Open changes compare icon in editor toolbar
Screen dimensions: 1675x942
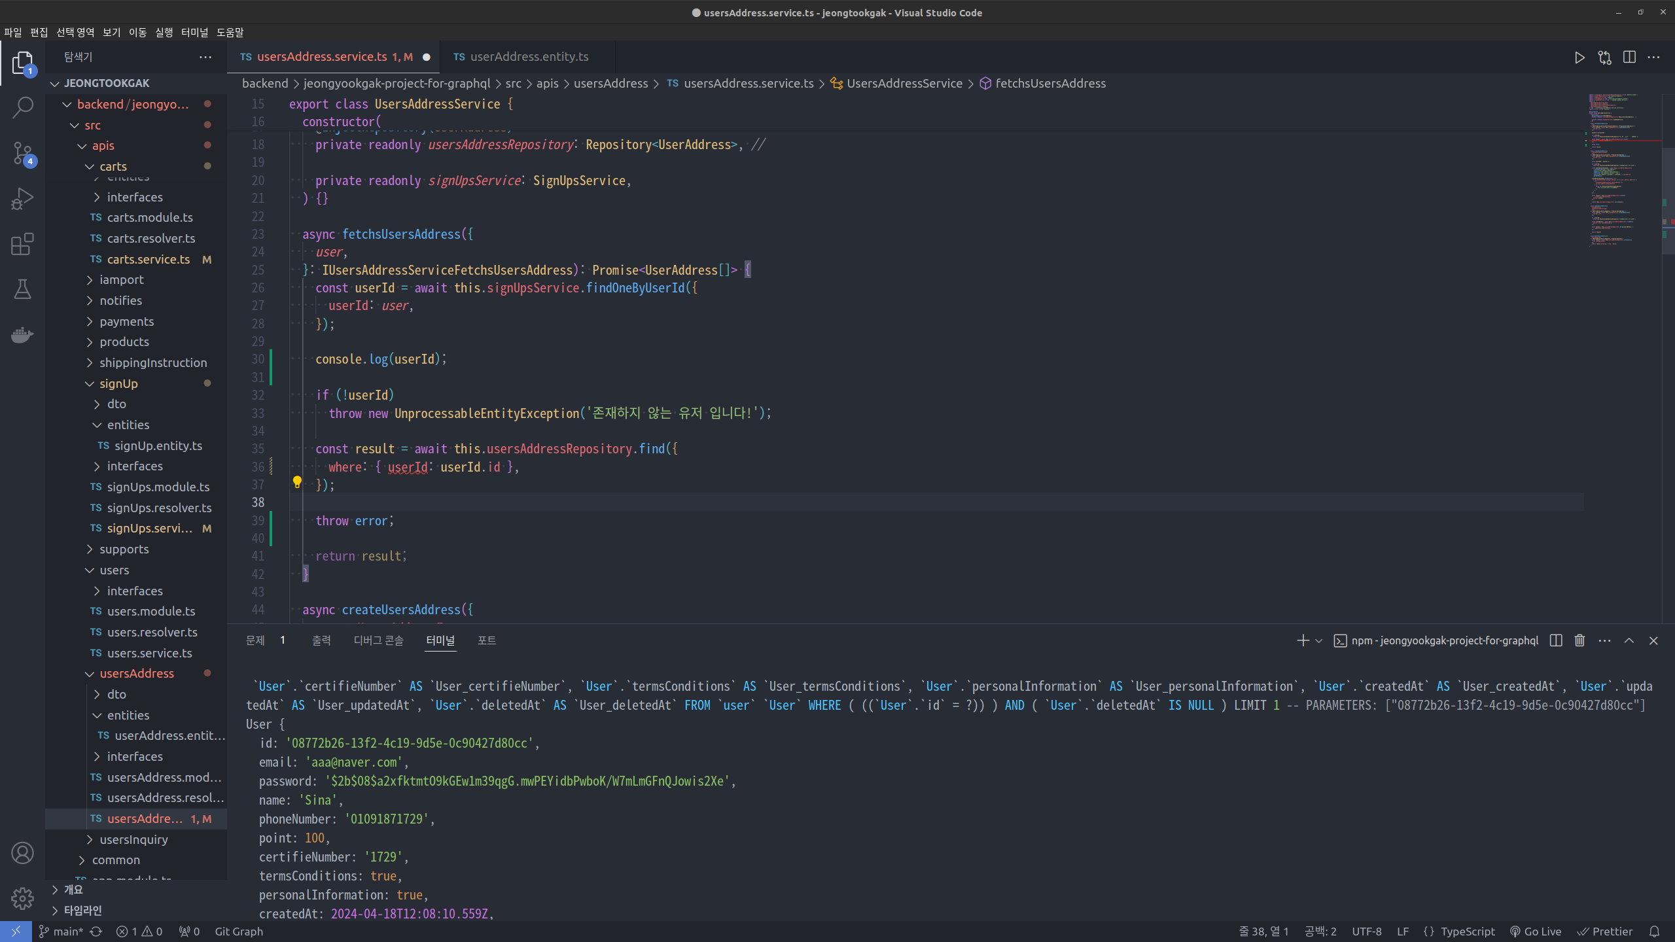[x=1604, y=58]
